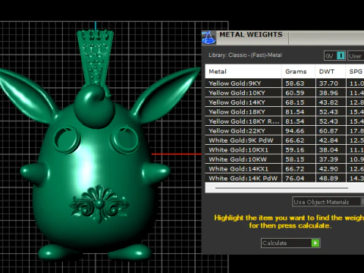Click the 42.84 DWT value
364x273 pixels.
(328, 140)
